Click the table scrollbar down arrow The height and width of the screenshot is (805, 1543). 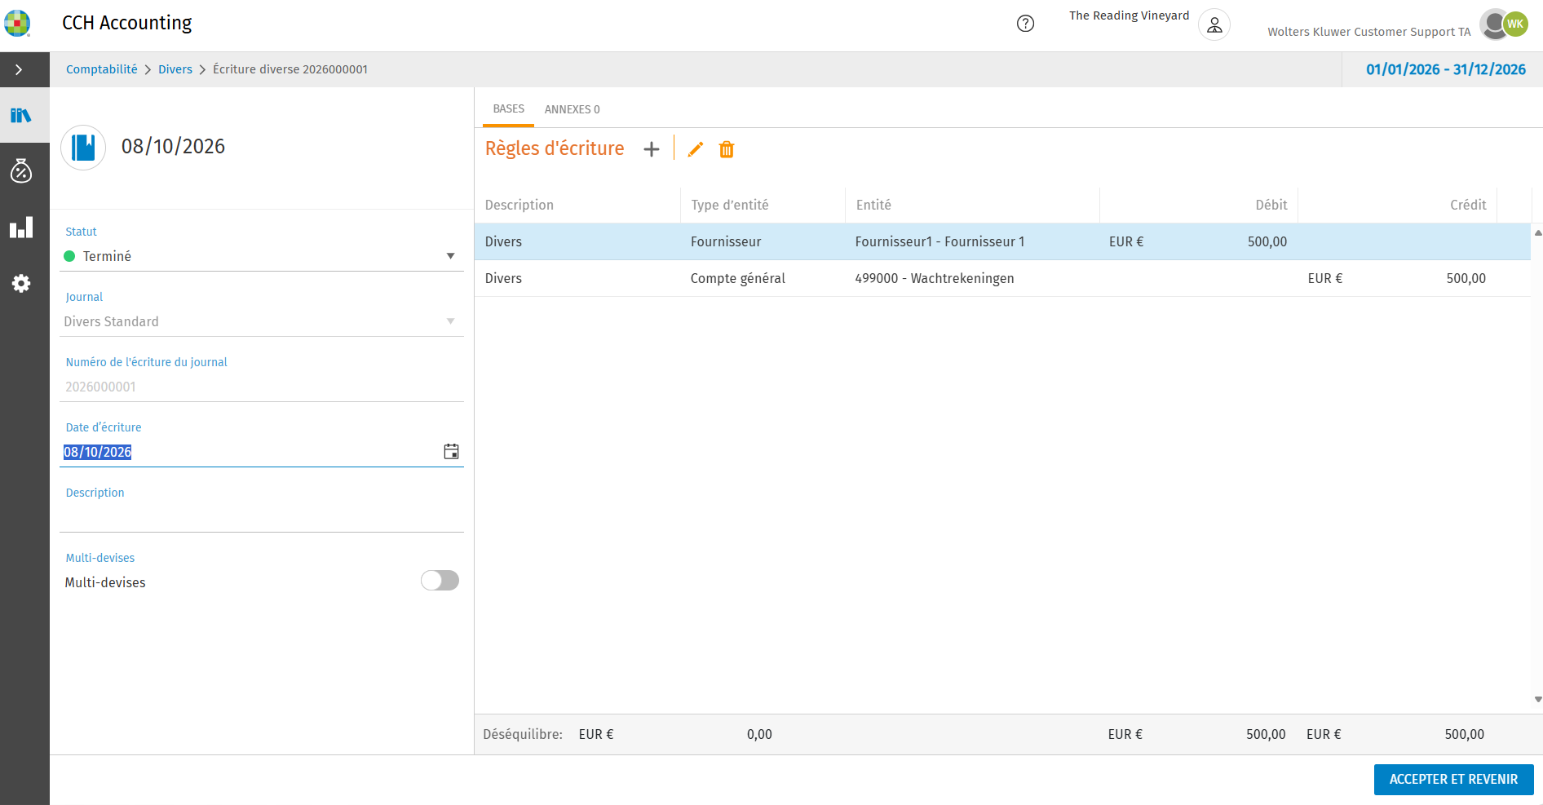click(x=1537, y=699)
